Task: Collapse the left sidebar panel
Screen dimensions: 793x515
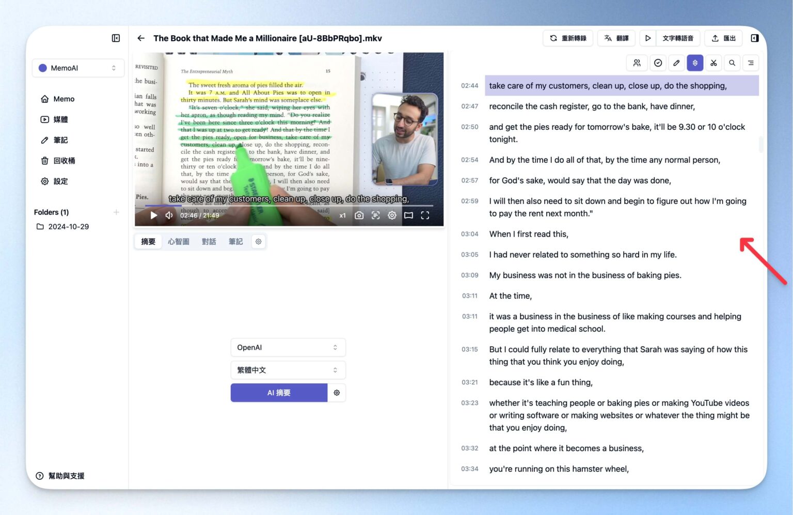Action: (x=116, y=38)
